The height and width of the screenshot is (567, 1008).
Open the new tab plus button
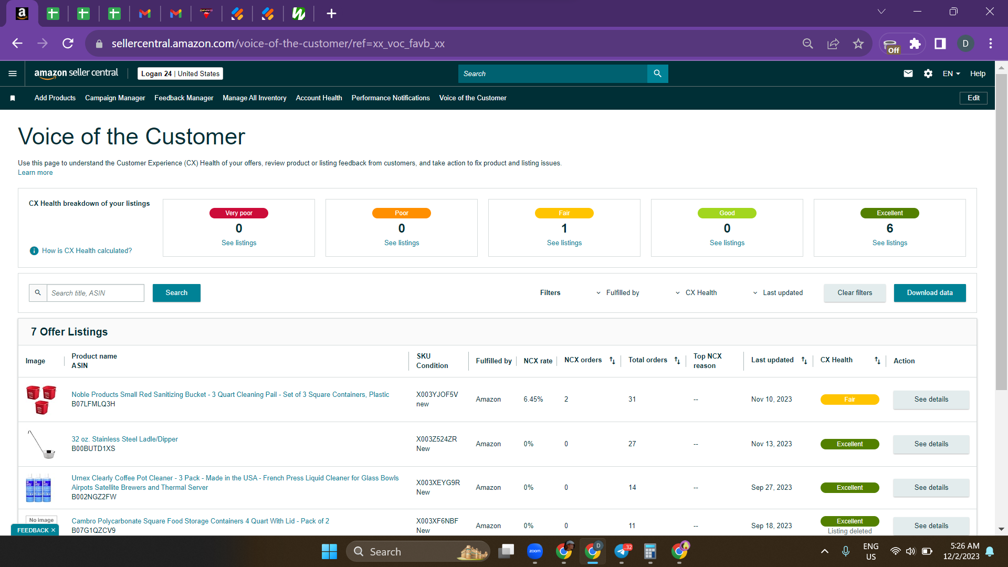(x=331, y=14)
